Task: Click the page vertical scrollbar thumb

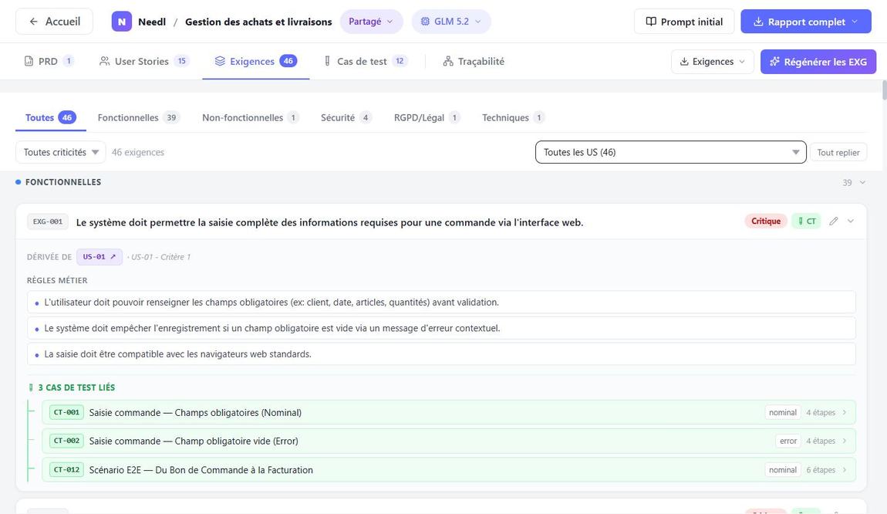Action: point(884,90)
